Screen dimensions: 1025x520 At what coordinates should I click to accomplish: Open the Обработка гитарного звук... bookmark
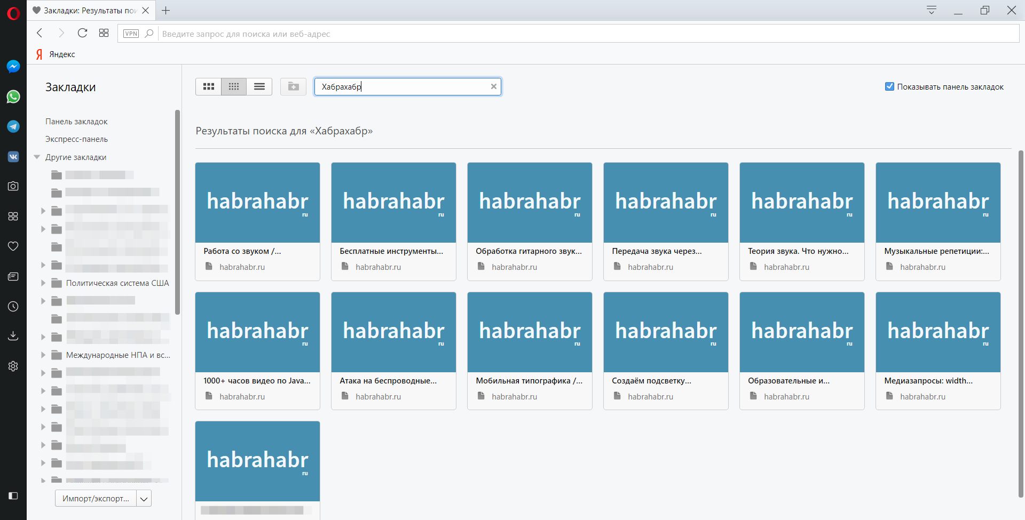530,221
